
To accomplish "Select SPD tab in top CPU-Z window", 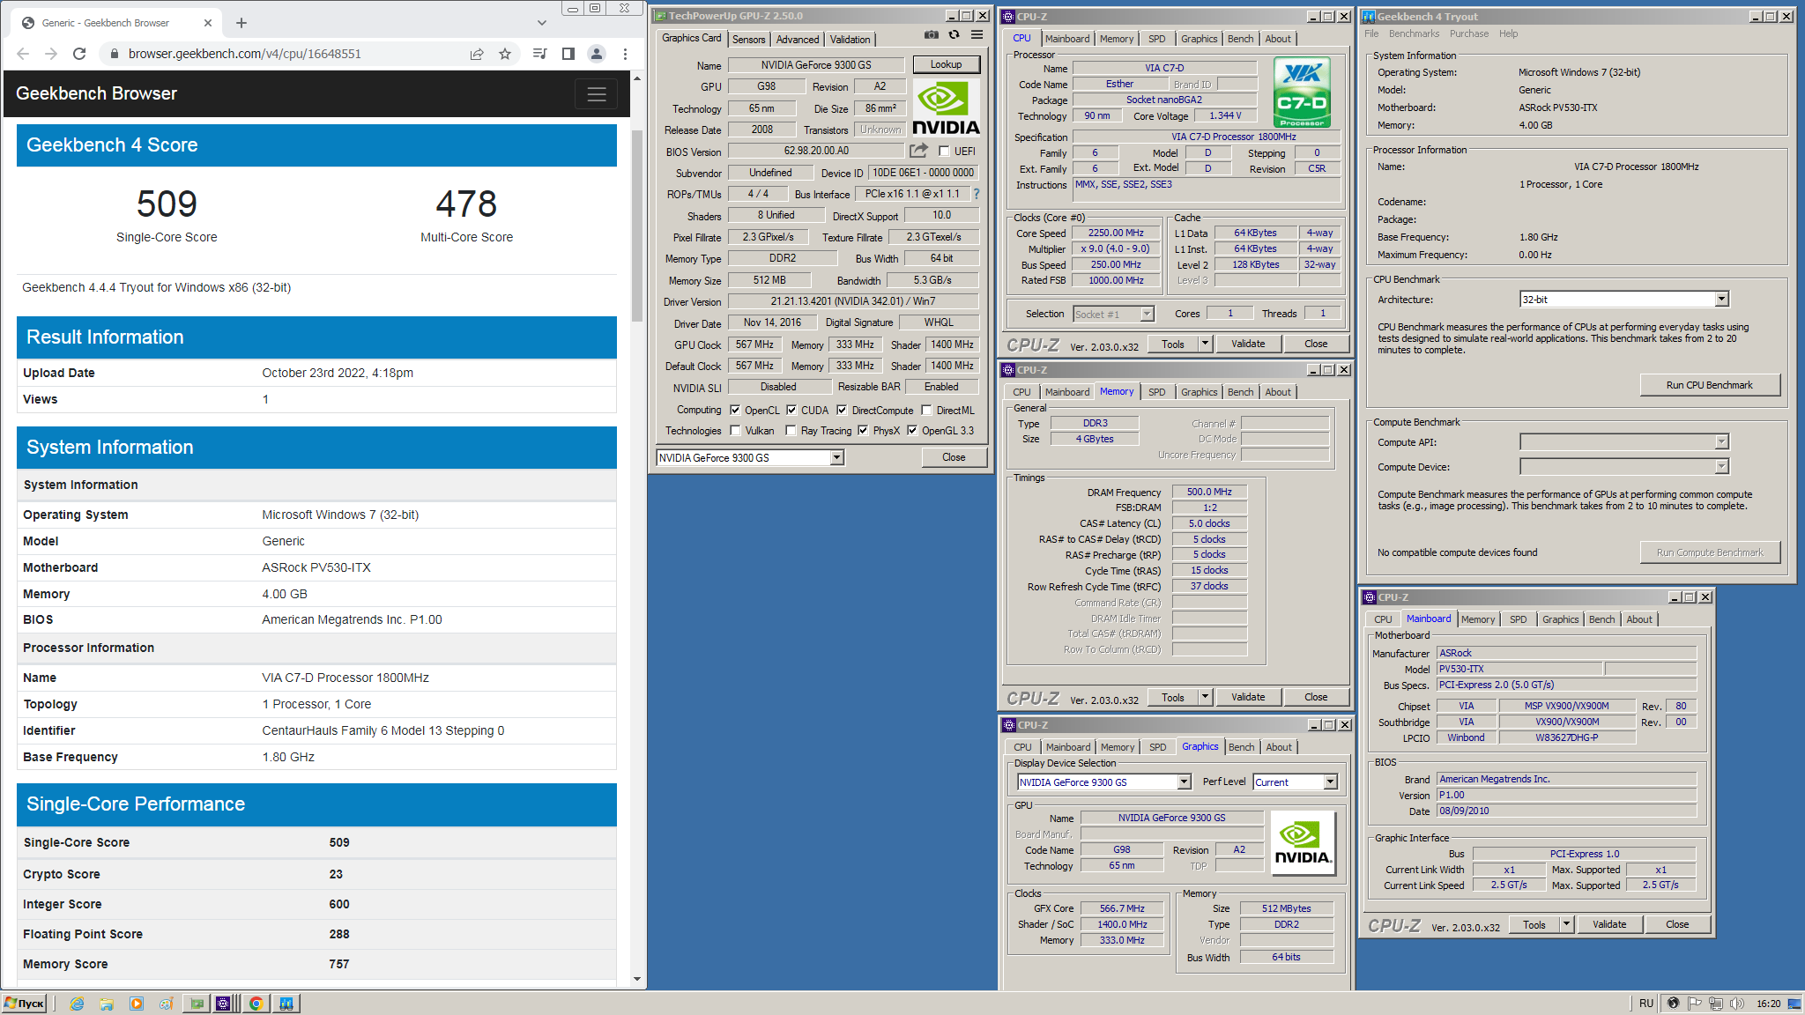I will point(1156,39).
